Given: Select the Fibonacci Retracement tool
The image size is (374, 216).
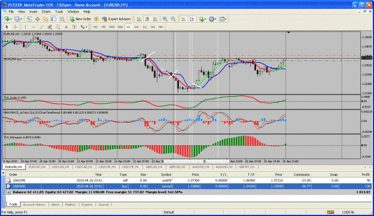Looking at the screenshot, I should coord(58,27).
